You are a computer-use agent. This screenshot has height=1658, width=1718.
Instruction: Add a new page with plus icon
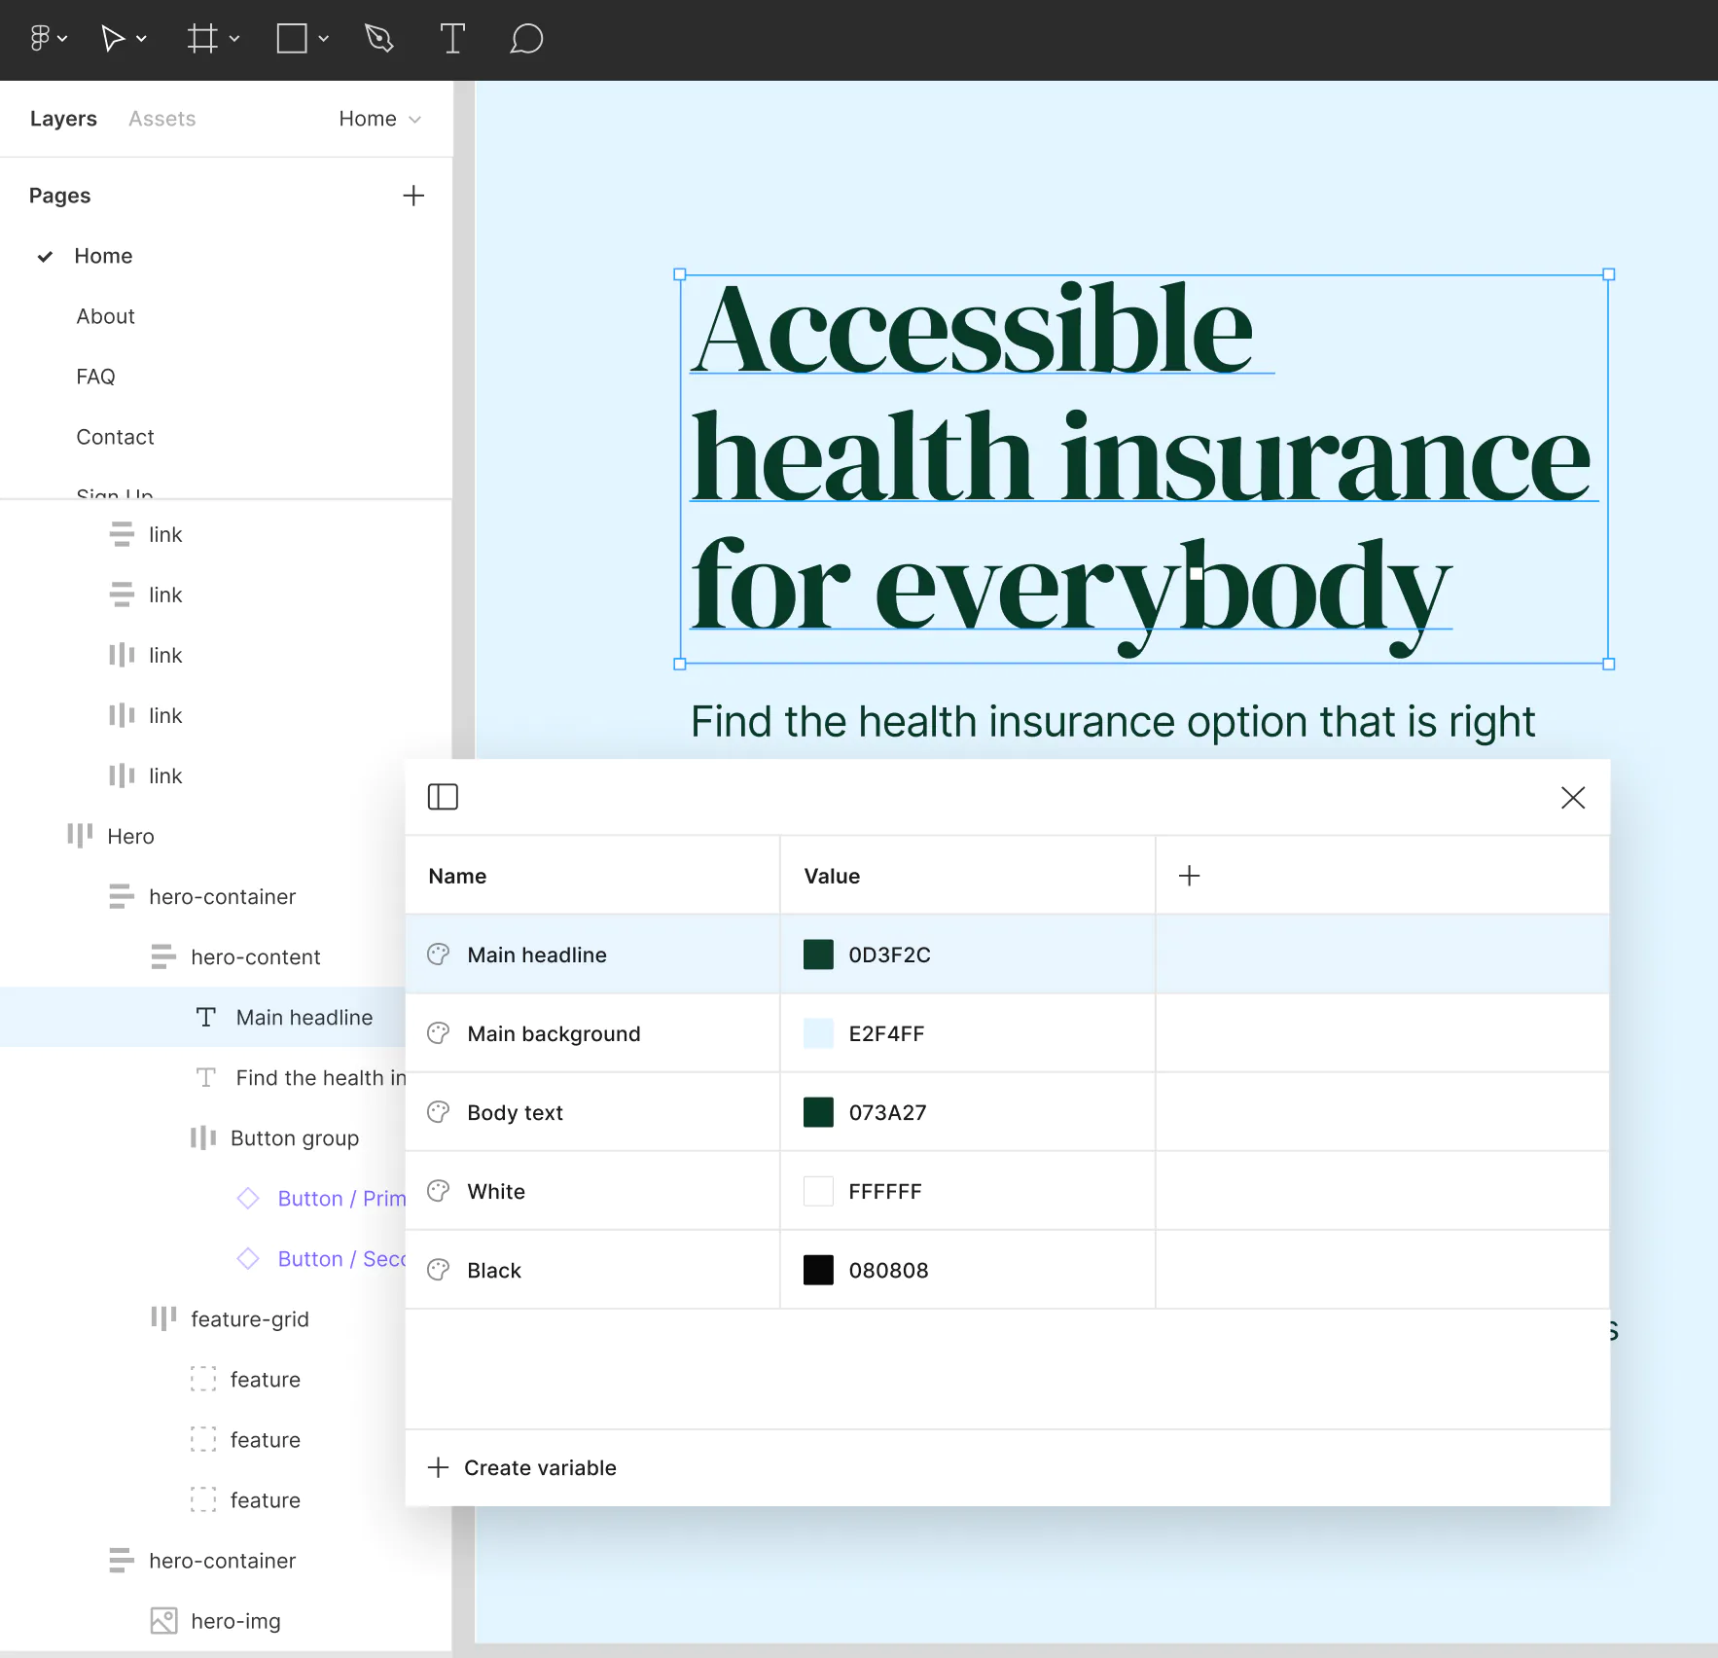pos(413,196)
